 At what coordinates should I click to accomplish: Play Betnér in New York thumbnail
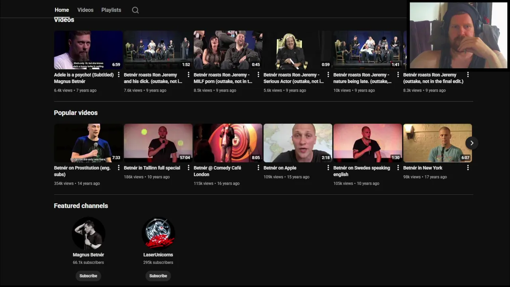tap(437, 143)
